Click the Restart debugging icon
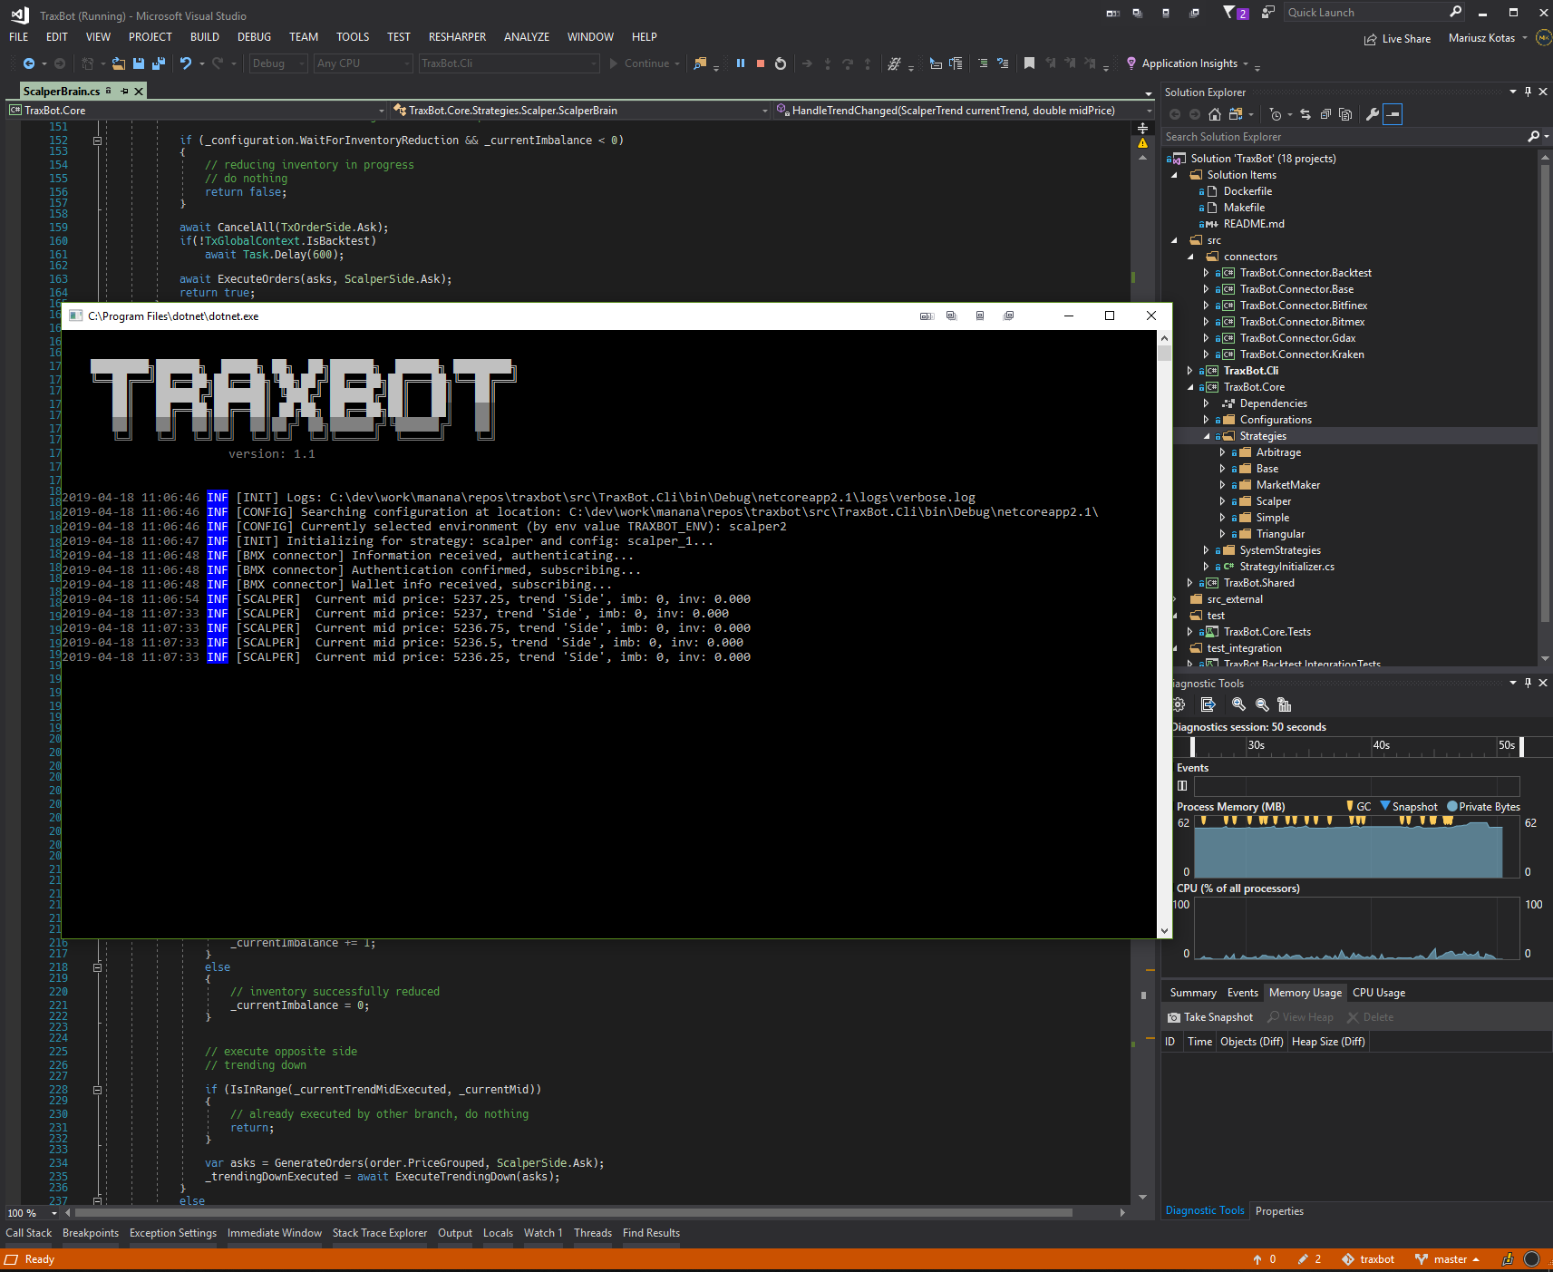 (781, 63)
